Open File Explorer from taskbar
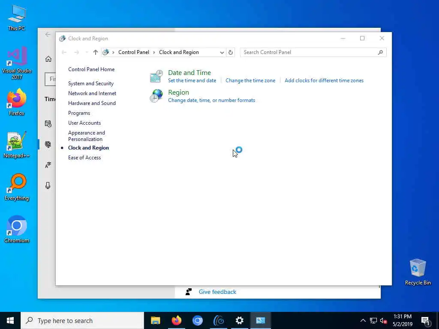This screenshot has width=439, height=329. [x=155, y=320]
